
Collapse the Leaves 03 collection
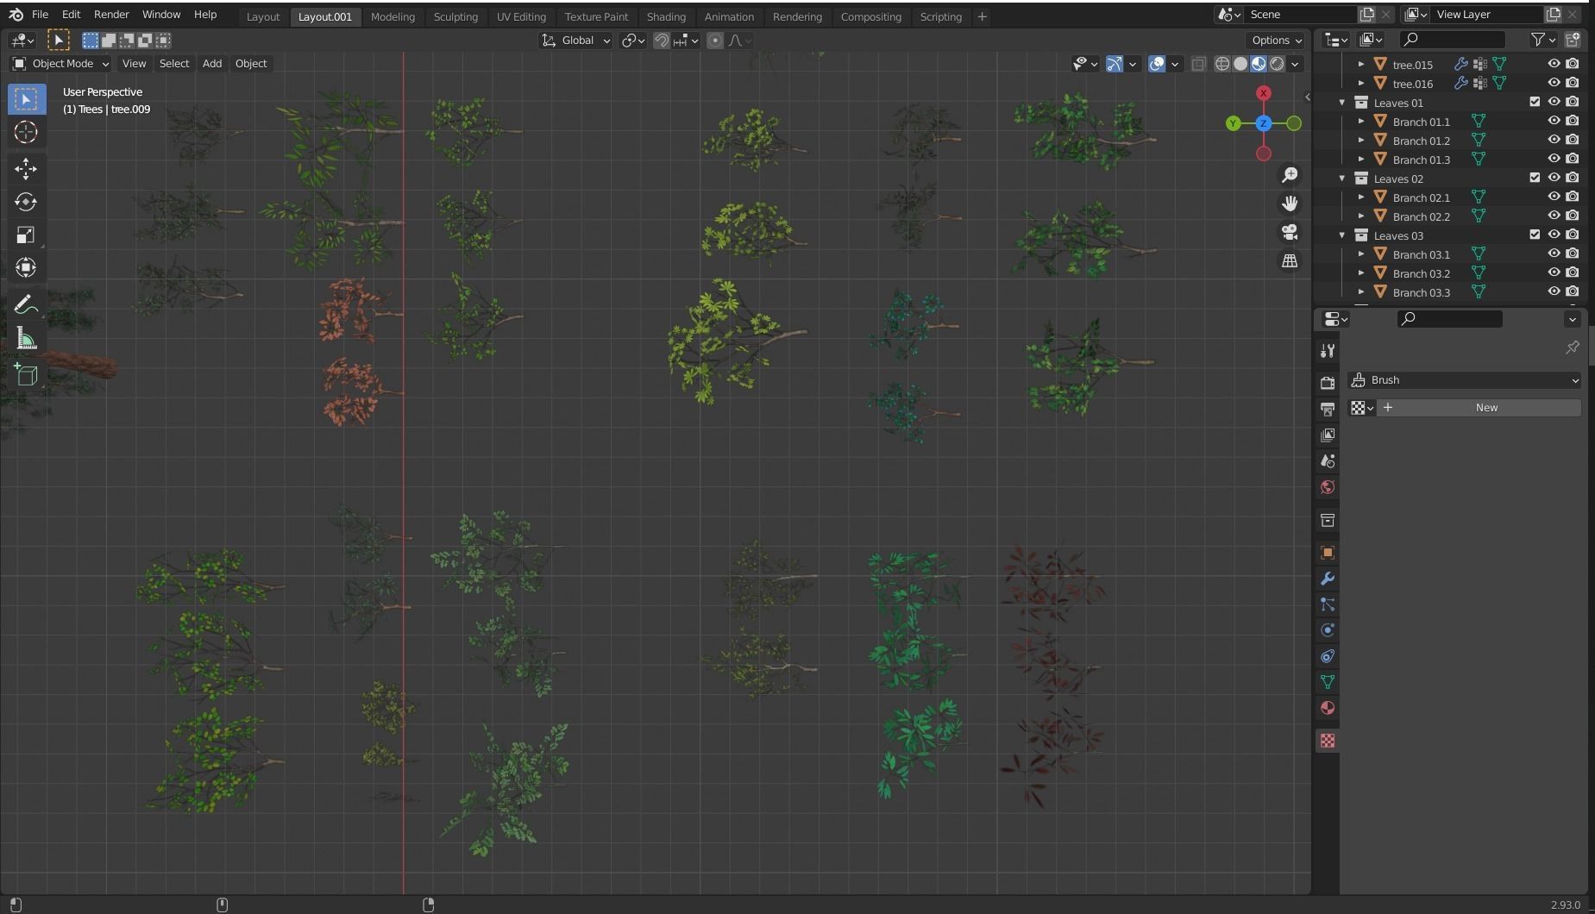[x=1343, y=235]
